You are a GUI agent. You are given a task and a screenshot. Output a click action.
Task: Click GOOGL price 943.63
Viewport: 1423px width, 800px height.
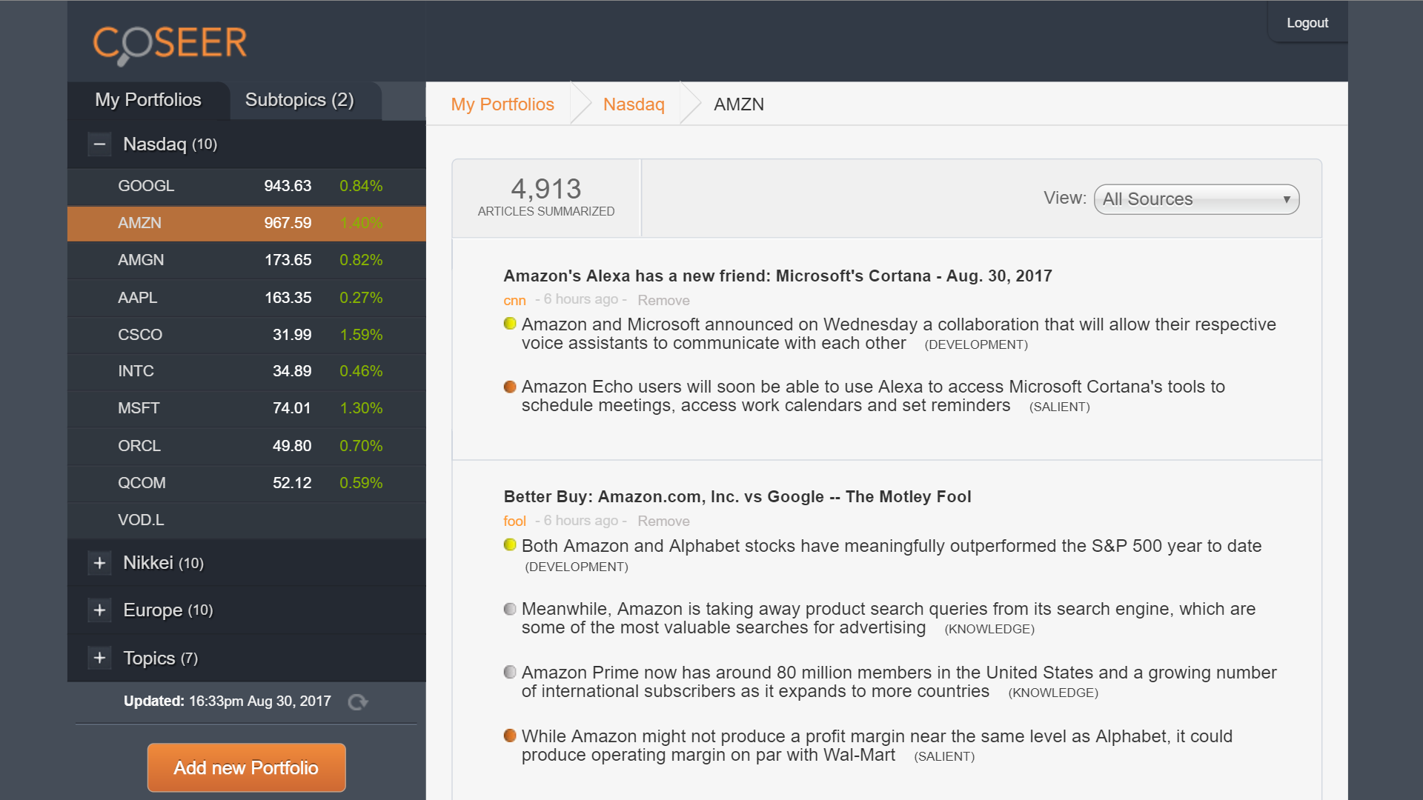click(x=288, y=186)
